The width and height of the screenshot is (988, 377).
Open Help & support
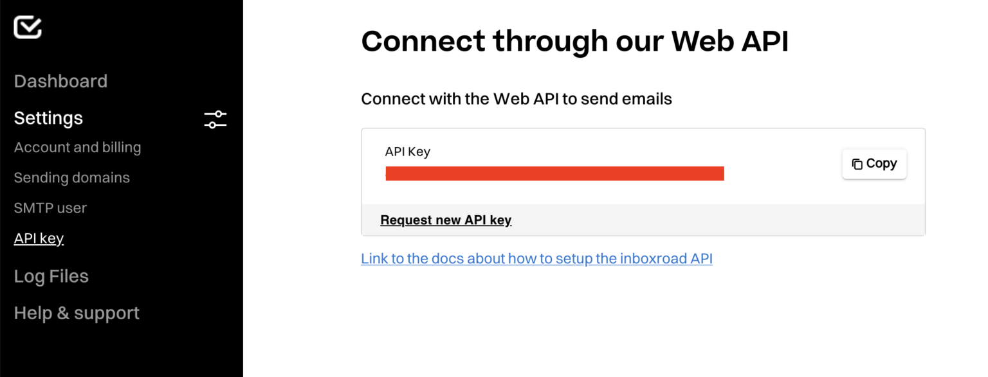click(77, 313)
